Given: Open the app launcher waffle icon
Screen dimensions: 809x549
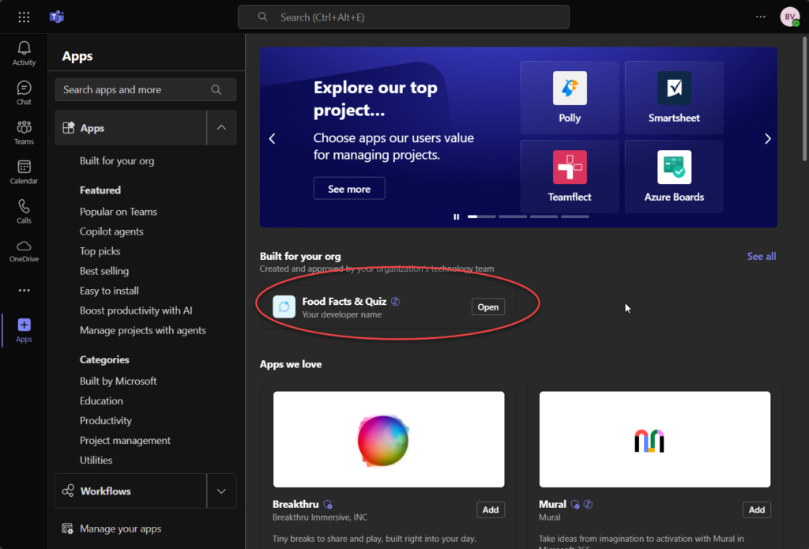Looking at the screenshot, I should click(24, 17).
